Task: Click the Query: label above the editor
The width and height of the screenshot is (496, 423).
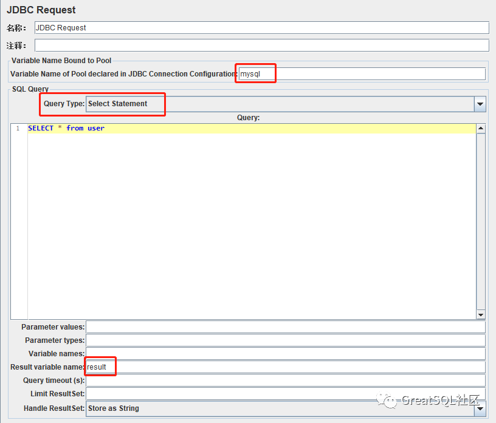Action: (249, 118)
